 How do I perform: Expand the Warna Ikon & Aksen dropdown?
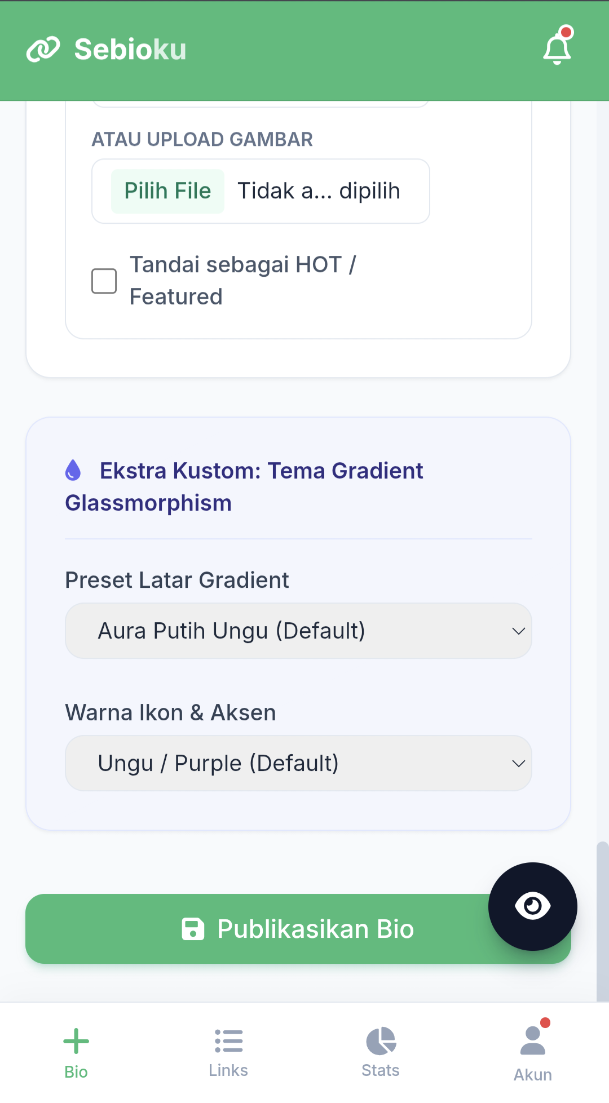tap(298, 763)
